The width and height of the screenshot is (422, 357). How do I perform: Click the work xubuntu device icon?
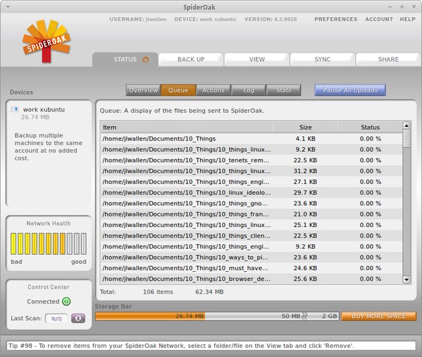(x=15, y=109)
